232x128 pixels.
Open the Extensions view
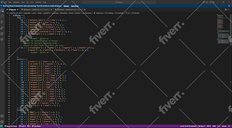pos(2,34)
